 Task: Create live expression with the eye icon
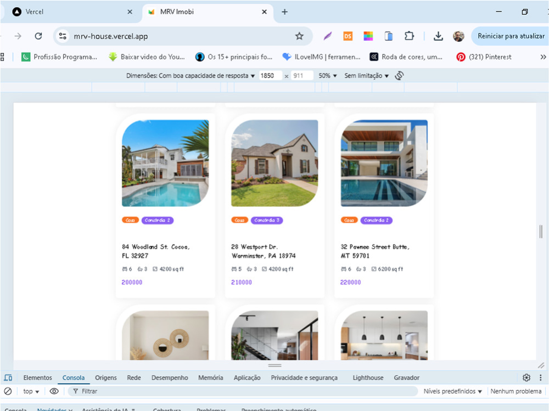click(54, 391)
